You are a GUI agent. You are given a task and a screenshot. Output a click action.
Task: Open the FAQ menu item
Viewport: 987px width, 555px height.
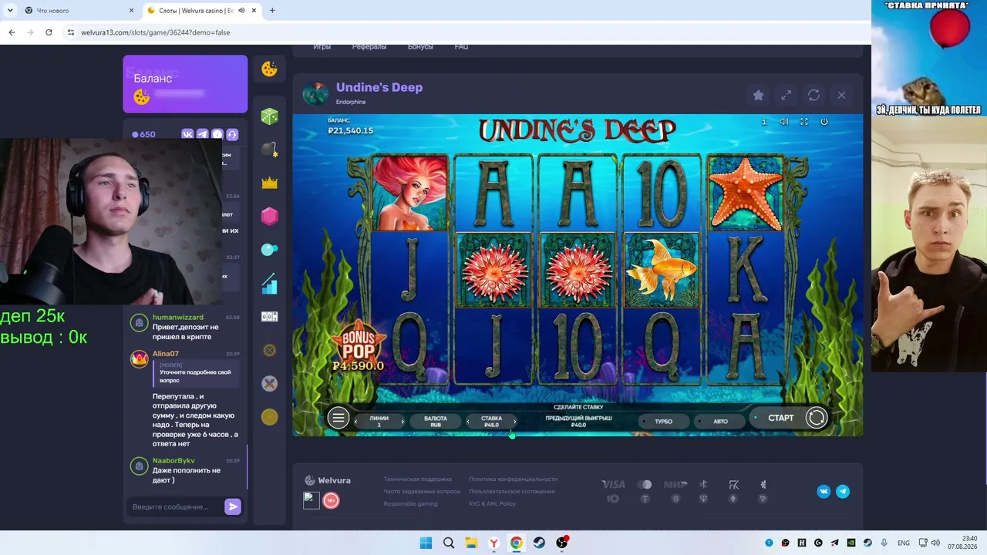461,46
